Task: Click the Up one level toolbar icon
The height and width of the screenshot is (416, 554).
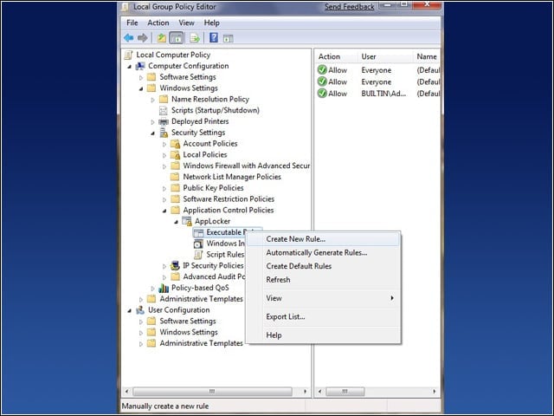Action: pos(162,38)
